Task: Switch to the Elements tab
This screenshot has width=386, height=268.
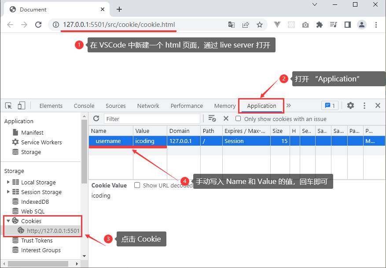Action: [51, 106]
